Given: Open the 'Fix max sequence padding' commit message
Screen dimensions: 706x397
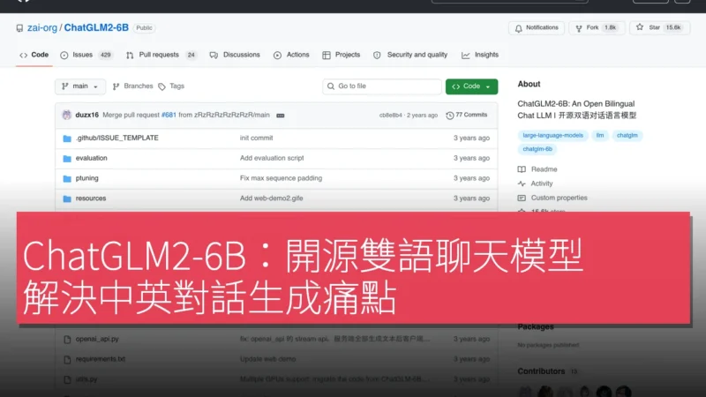Looking at the screenshot, I should (x=281, y=178).
